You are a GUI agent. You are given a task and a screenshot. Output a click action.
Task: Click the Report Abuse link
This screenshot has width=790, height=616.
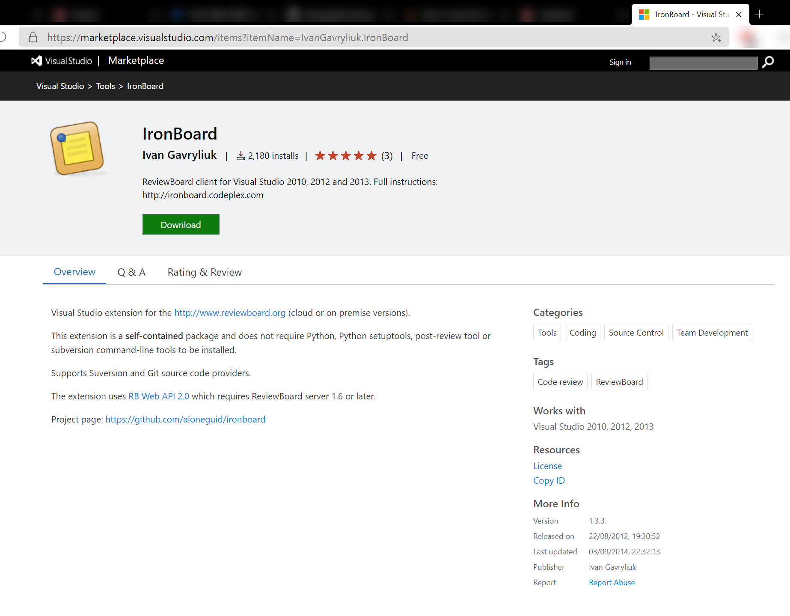tap(612, 583)
